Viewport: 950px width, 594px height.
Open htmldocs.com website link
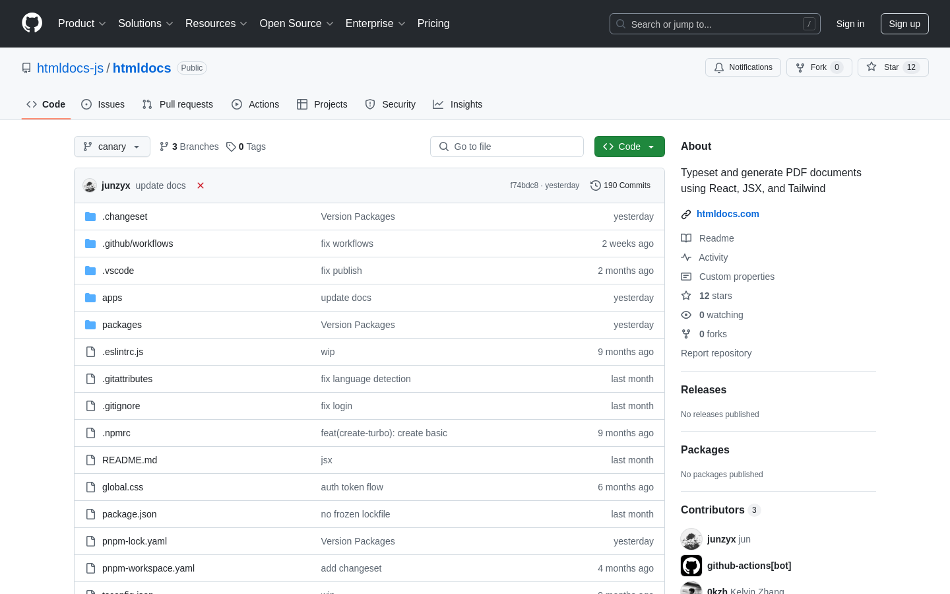point(728,214)
